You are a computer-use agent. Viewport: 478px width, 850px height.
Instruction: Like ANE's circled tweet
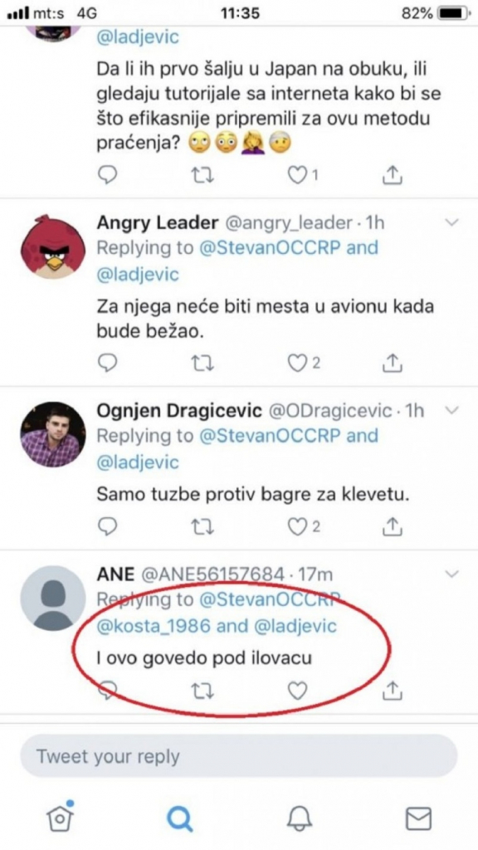297,690
